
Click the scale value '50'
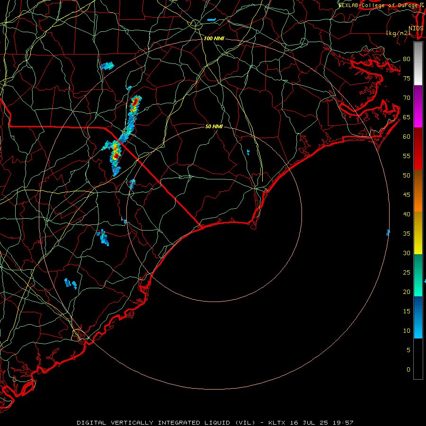pos(407,176)
